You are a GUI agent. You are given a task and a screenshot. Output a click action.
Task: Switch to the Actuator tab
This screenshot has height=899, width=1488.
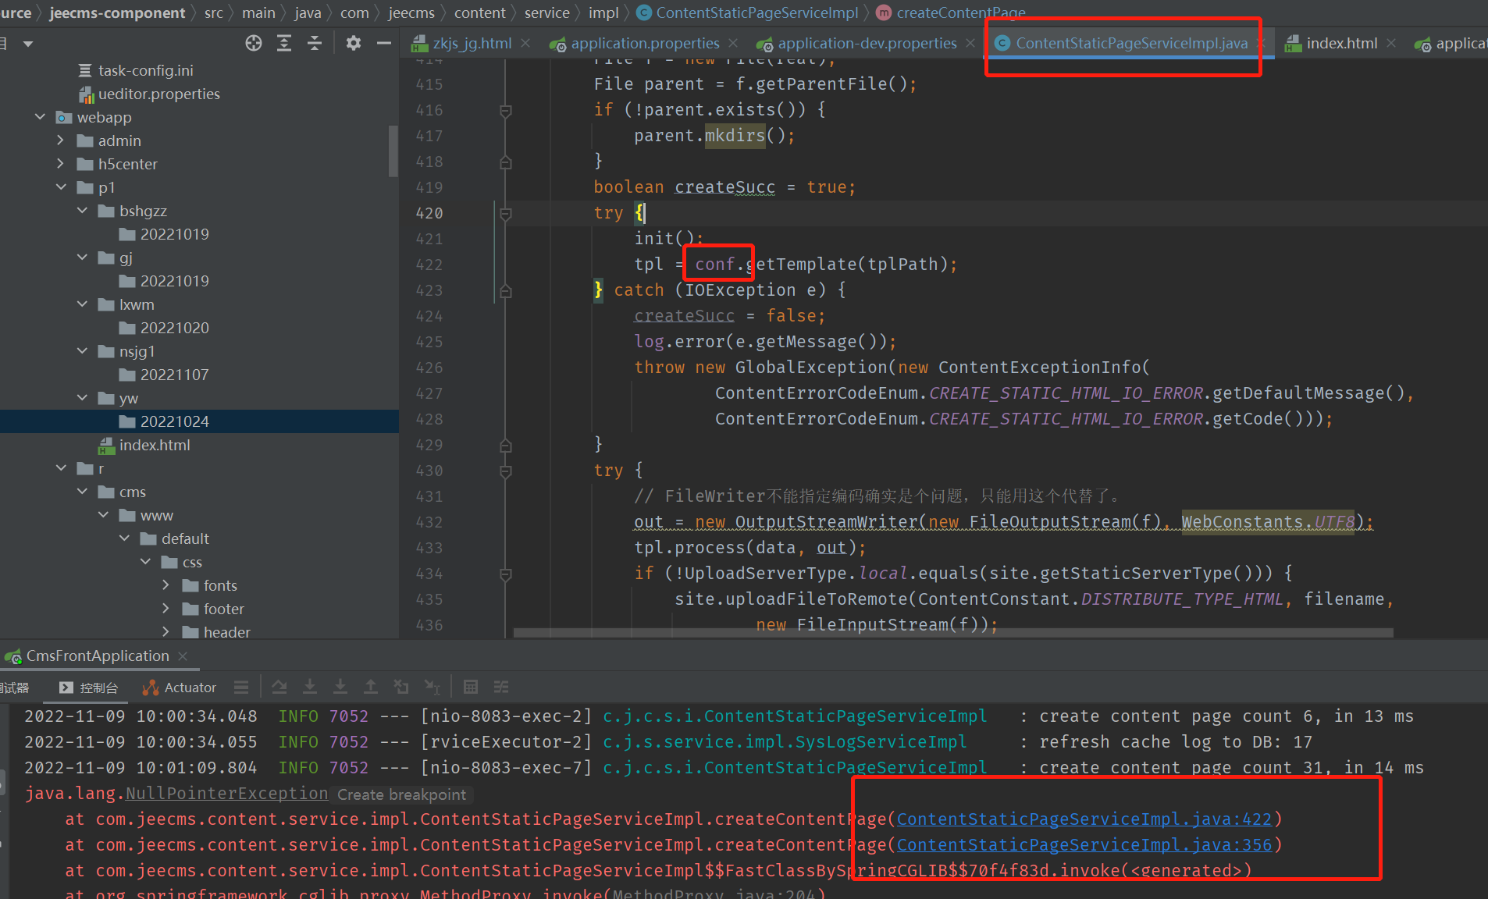point(180,688)
